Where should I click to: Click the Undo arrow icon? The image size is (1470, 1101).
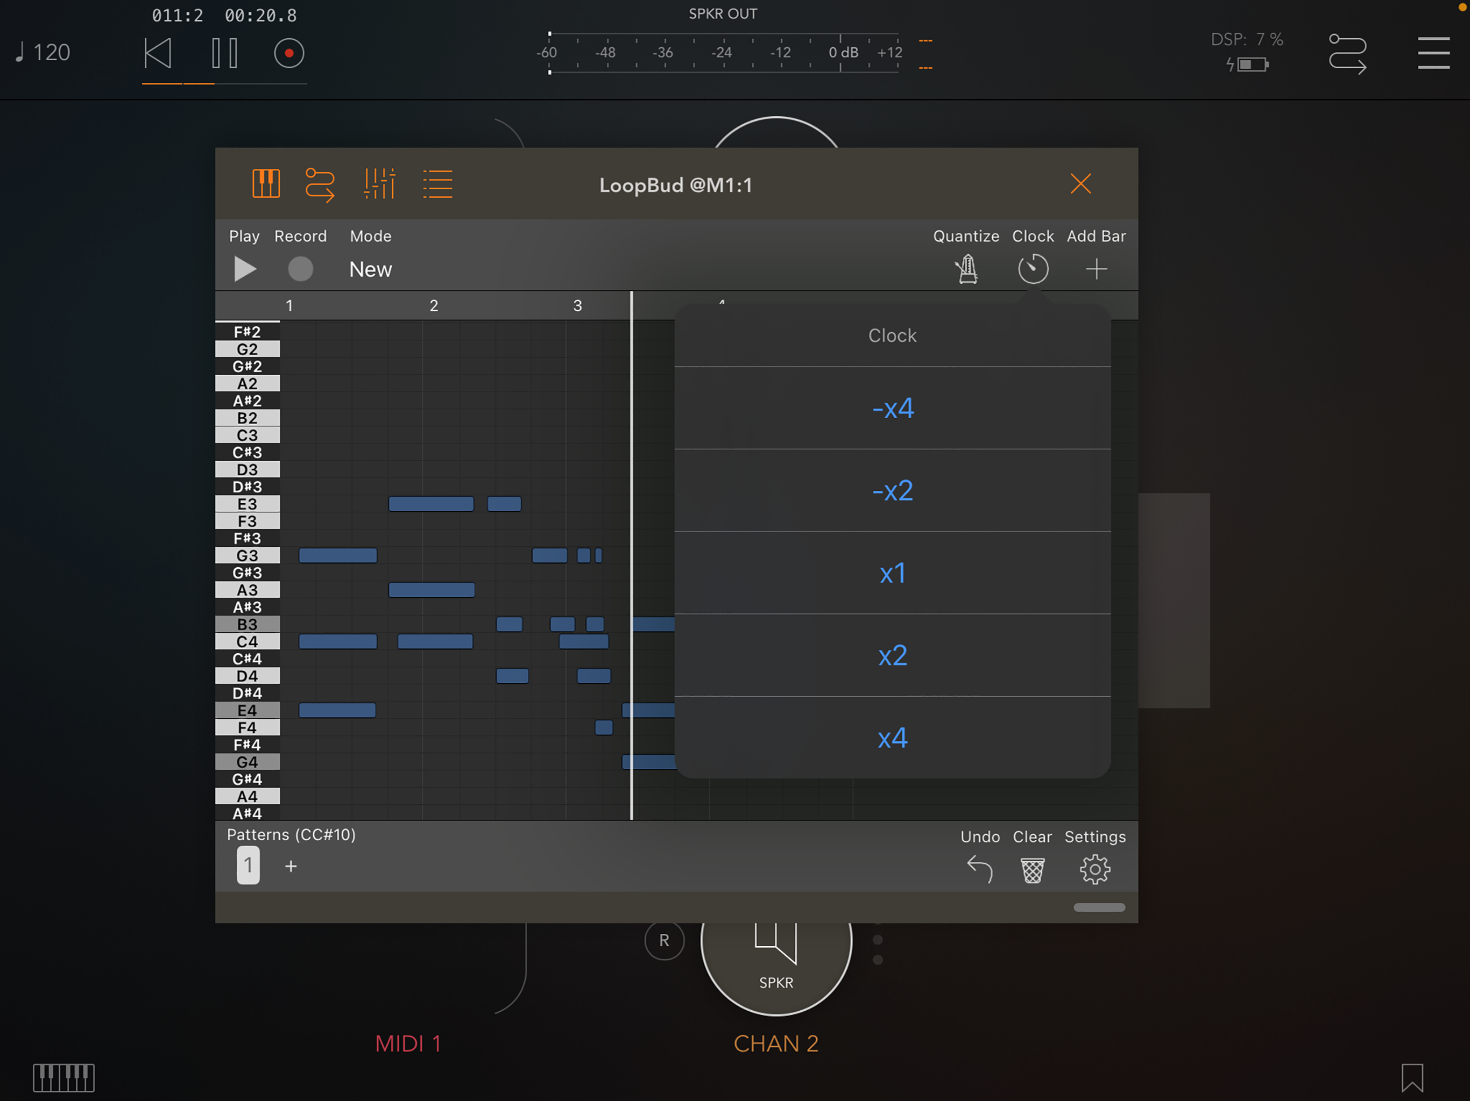coord(980,870)
